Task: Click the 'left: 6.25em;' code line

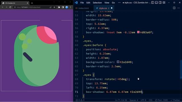Action: click(97, 88)
